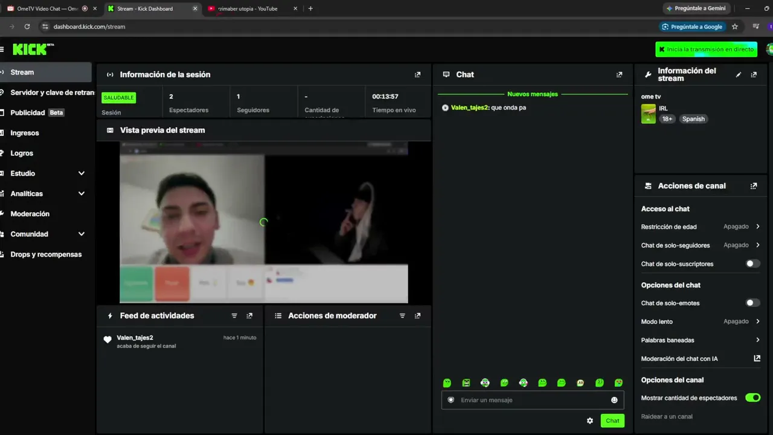Open Chat de solo-seguidores options
This screenshot has width=773, height=435.
(x=701, y=245)
